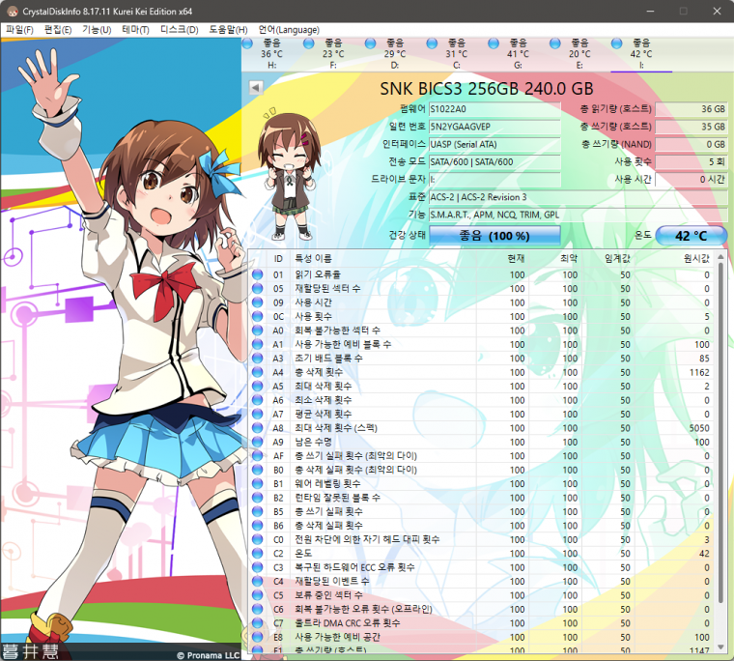The image size is (734, 661).
Task: Open the 기능(U) menu
Action: (x=97, y=30)
